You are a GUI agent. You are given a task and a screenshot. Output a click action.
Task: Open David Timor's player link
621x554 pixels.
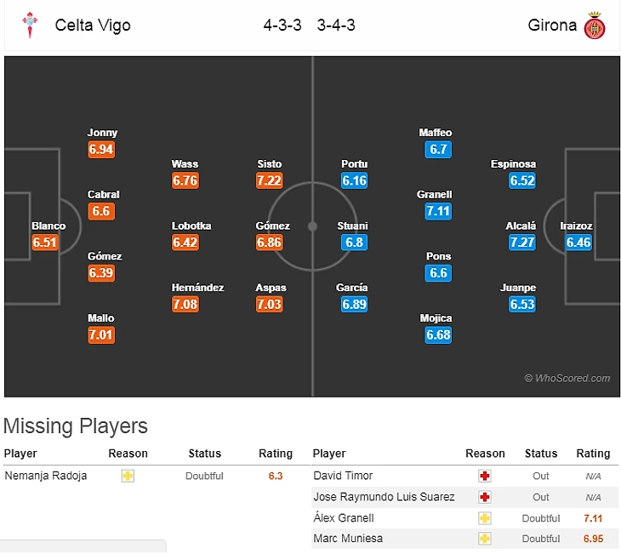pyautogui.click(x=343, y=476)
